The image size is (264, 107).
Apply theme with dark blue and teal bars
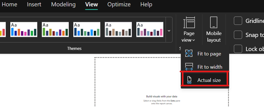[87, 30]
